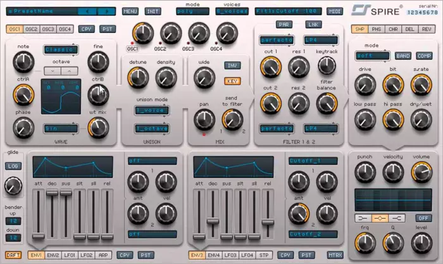
Task: Select the high shelf EQ shape icon
Action: click(400, 218)
